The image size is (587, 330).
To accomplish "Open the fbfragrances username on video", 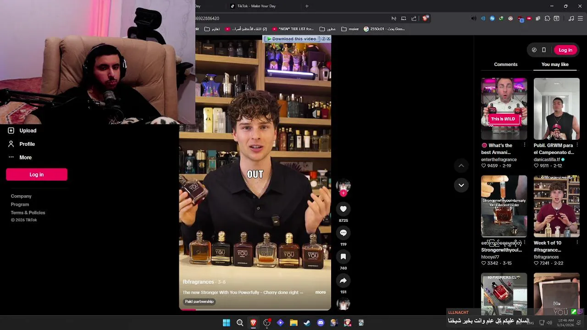I will pyautogui.click(x=199, y=282).
